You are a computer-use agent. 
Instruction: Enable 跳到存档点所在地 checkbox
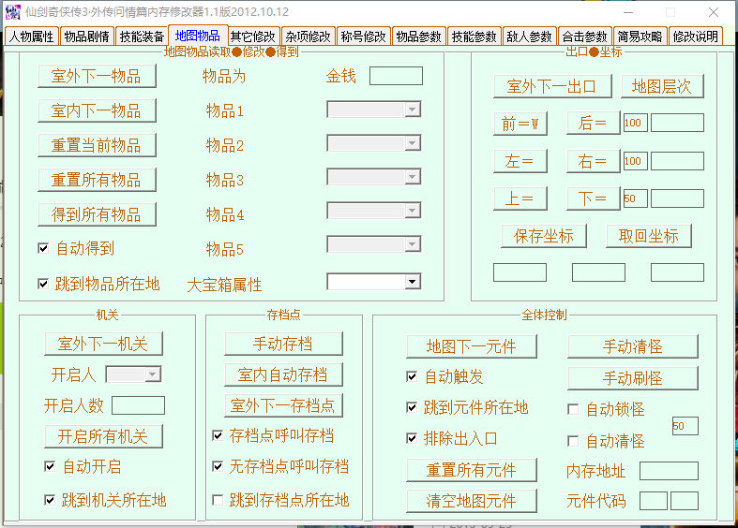pyautogui.click(x=218, y=500)
